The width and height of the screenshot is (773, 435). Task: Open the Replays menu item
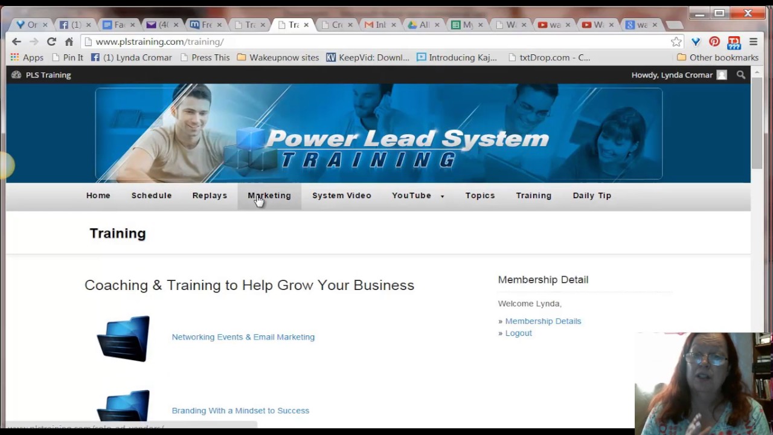point(210,196)
